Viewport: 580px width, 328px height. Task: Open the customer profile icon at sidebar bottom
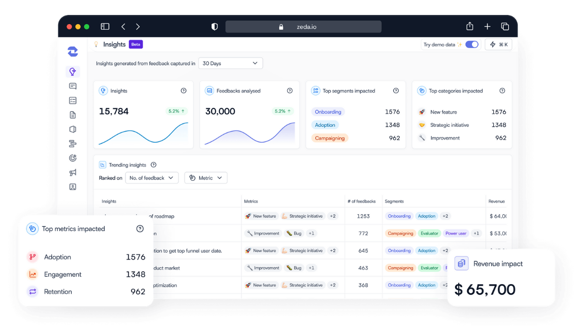73,187
